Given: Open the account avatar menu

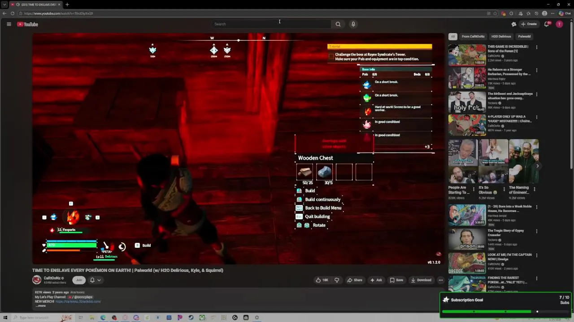Looking at the screenshot, I should pos(559,24).
